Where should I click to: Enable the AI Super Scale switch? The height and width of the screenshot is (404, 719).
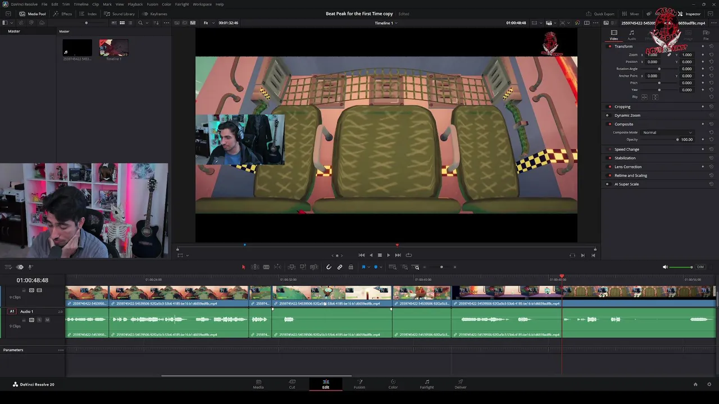coord(607,184)
